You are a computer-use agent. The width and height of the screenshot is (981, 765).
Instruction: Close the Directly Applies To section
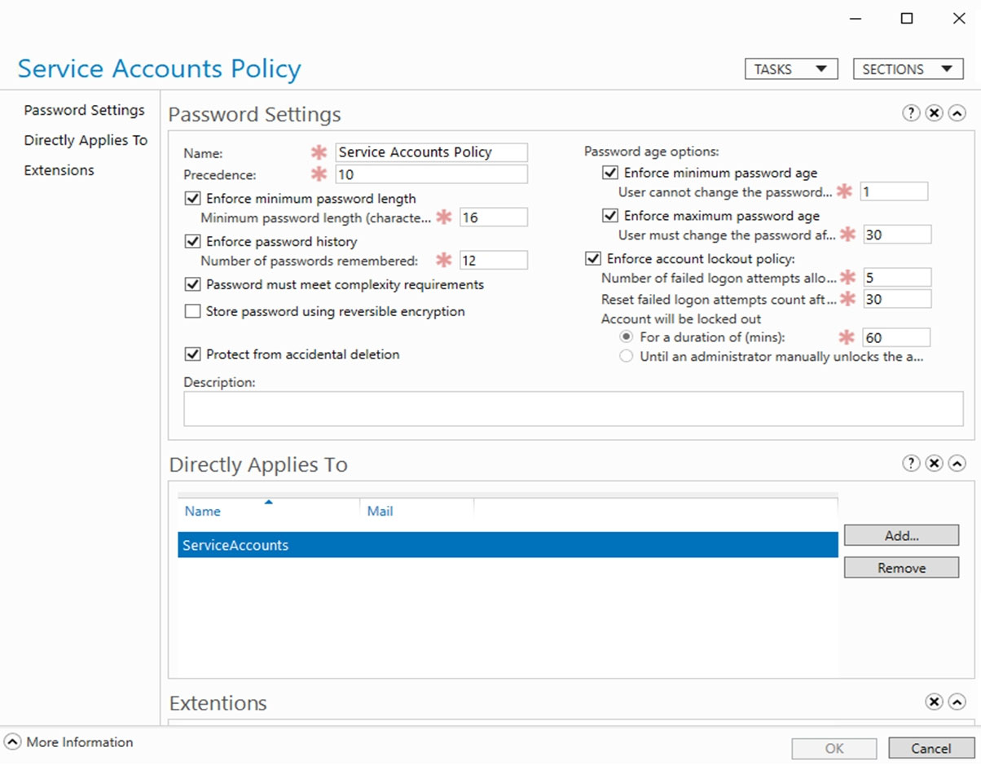pos(934,464)
